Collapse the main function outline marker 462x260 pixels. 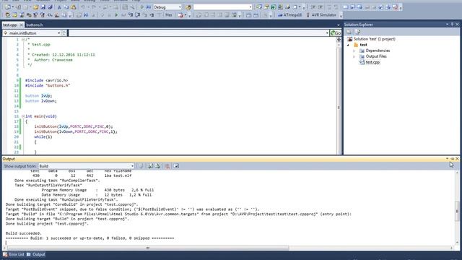tap(23, 116)
